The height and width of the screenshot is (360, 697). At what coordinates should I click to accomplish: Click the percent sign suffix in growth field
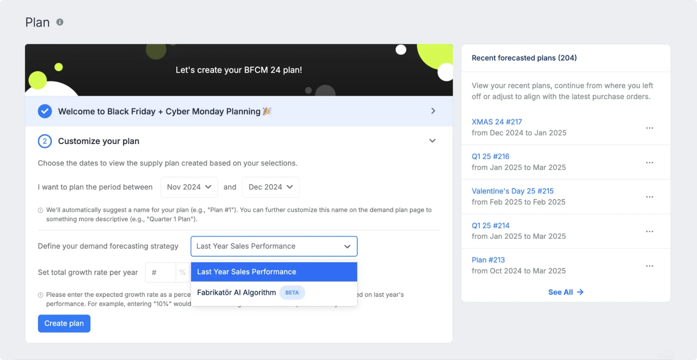click(182, 272)
